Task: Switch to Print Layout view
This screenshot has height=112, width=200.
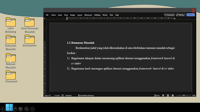Action: click(x=168, y=95)
